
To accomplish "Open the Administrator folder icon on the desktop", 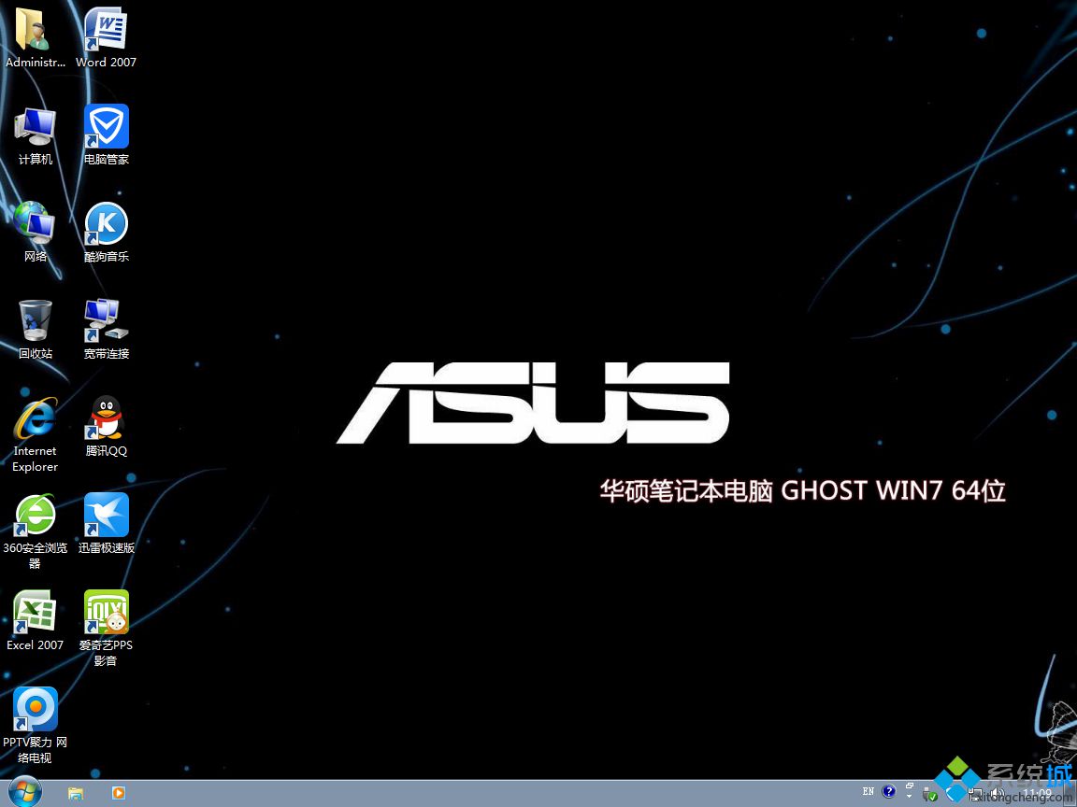I will click(x=35, y=37).
